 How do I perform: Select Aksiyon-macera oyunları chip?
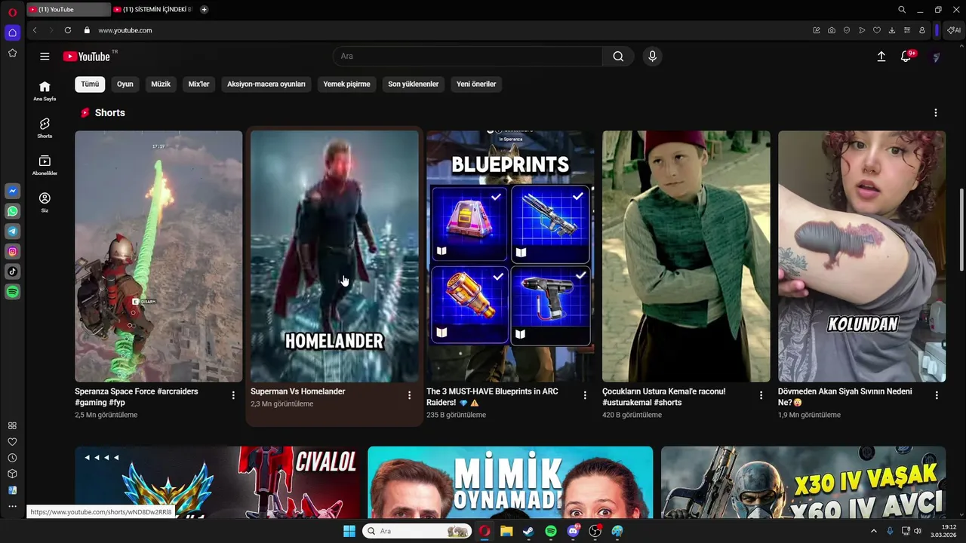point(266,84)
